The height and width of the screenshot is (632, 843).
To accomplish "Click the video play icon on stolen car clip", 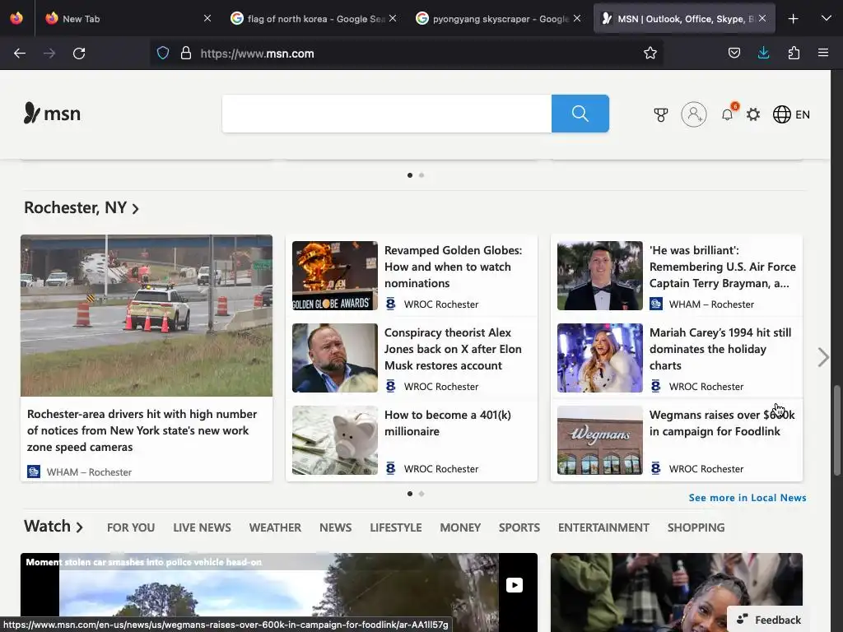I will click(515, 585).
